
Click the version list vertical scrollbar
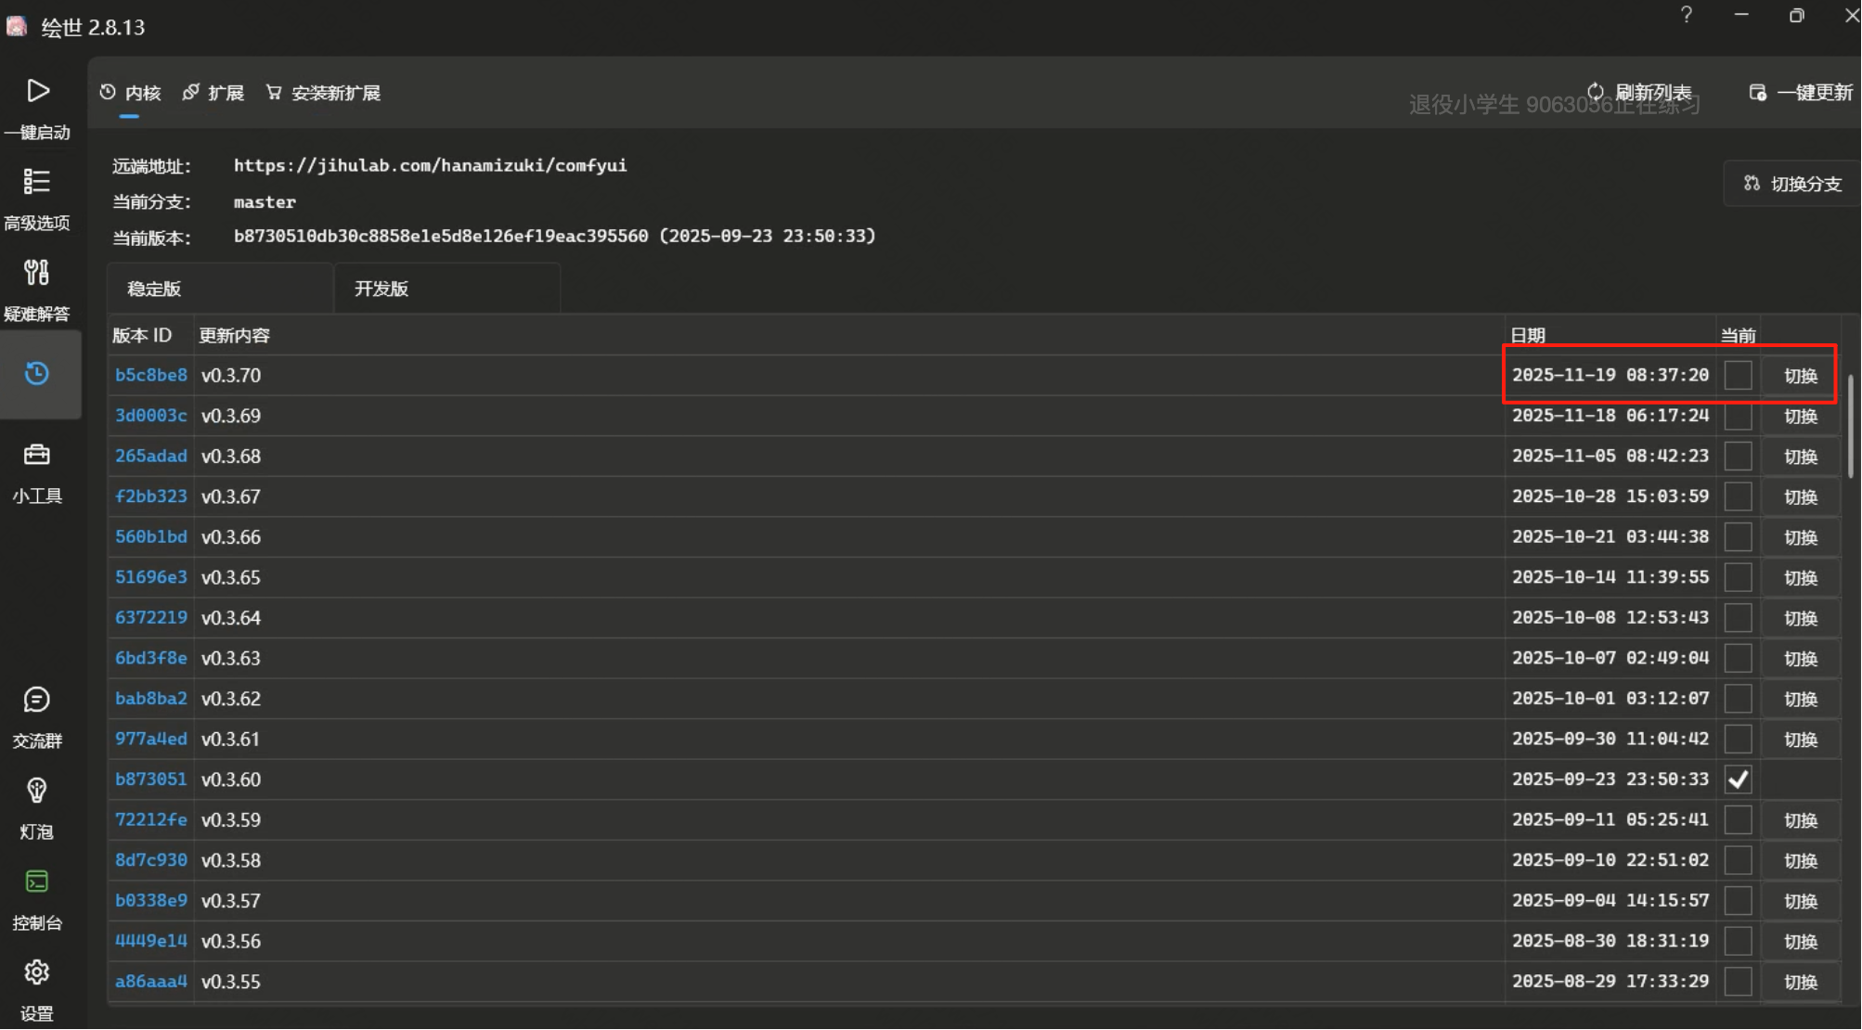[1850, 427]
